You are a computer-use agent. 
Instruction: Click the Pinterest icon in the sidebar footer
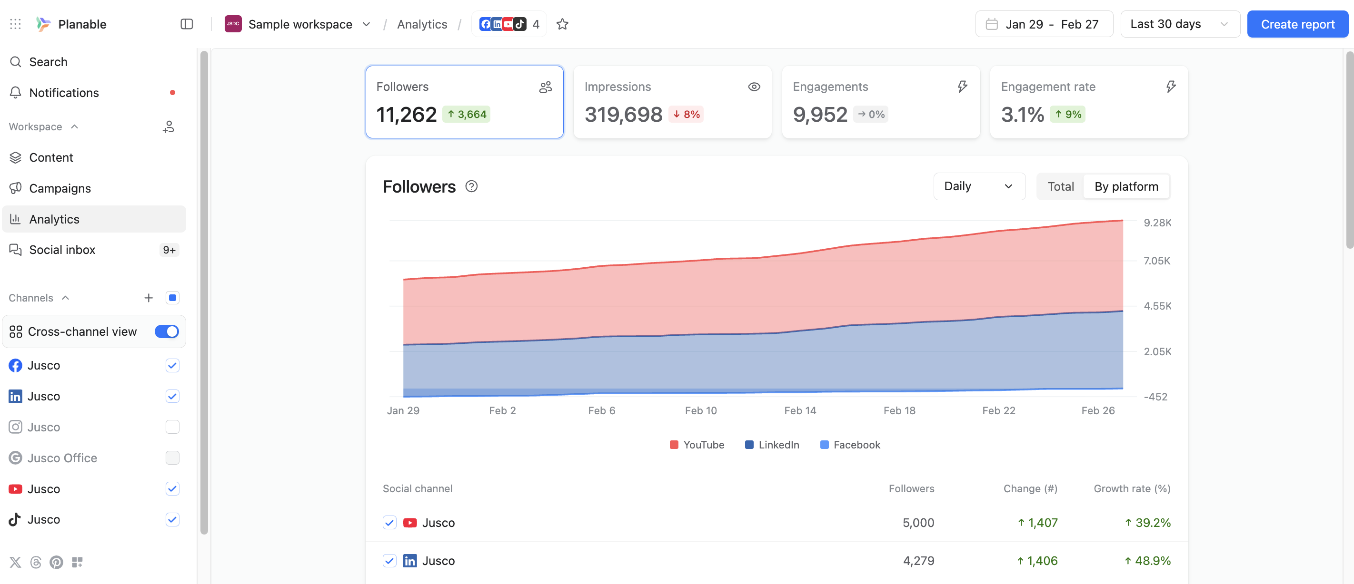56,563
